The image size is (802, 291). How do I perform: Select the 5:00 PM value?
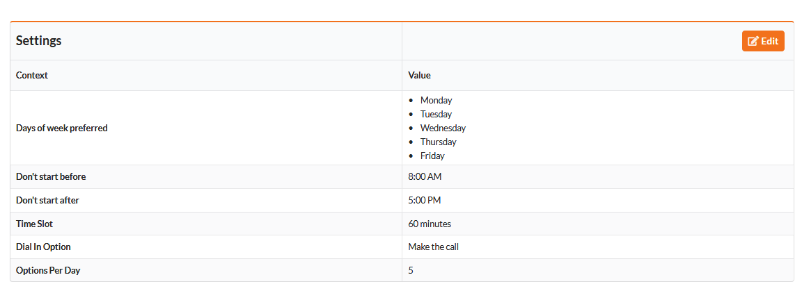(425, 200)
